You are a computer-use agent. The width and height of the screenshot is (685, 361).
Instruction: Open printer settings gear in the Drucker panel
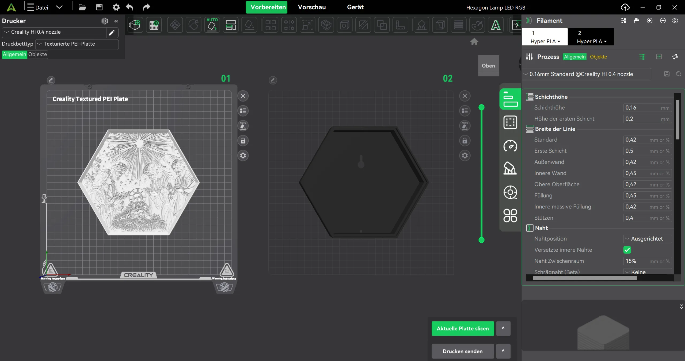104,21
